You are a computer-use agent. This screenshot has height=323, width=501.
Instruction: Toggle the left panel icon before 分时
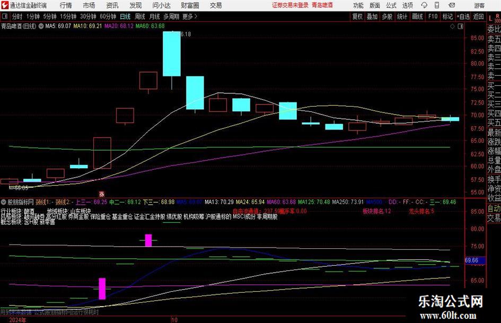tap(5, 16)
